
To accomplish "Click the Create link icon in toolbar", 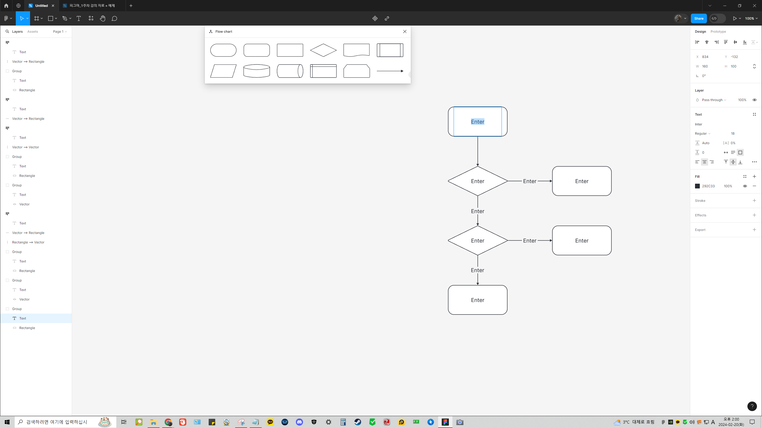I will [x=387, y=18].
